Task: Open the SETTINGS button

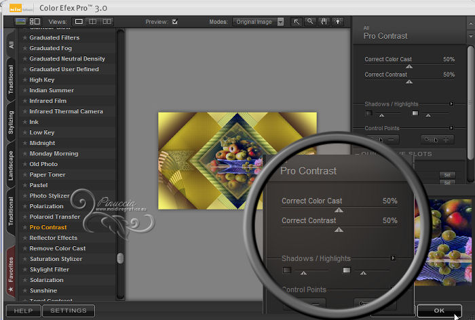Action: pos(69,311)
